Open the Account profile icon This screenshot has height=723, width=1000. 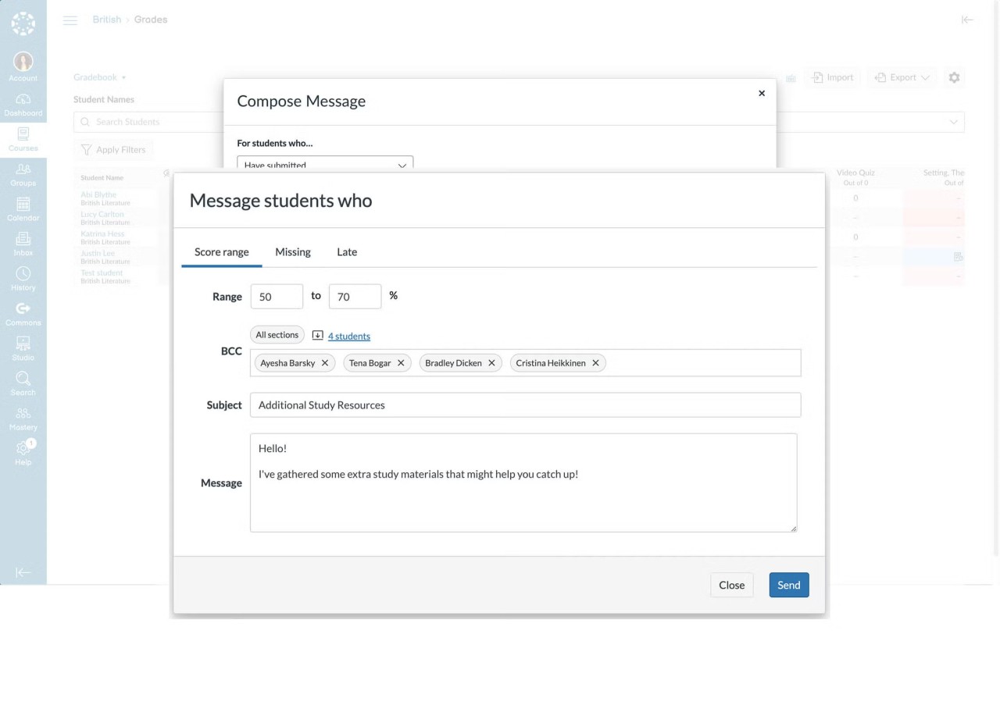tap(23, 62)
